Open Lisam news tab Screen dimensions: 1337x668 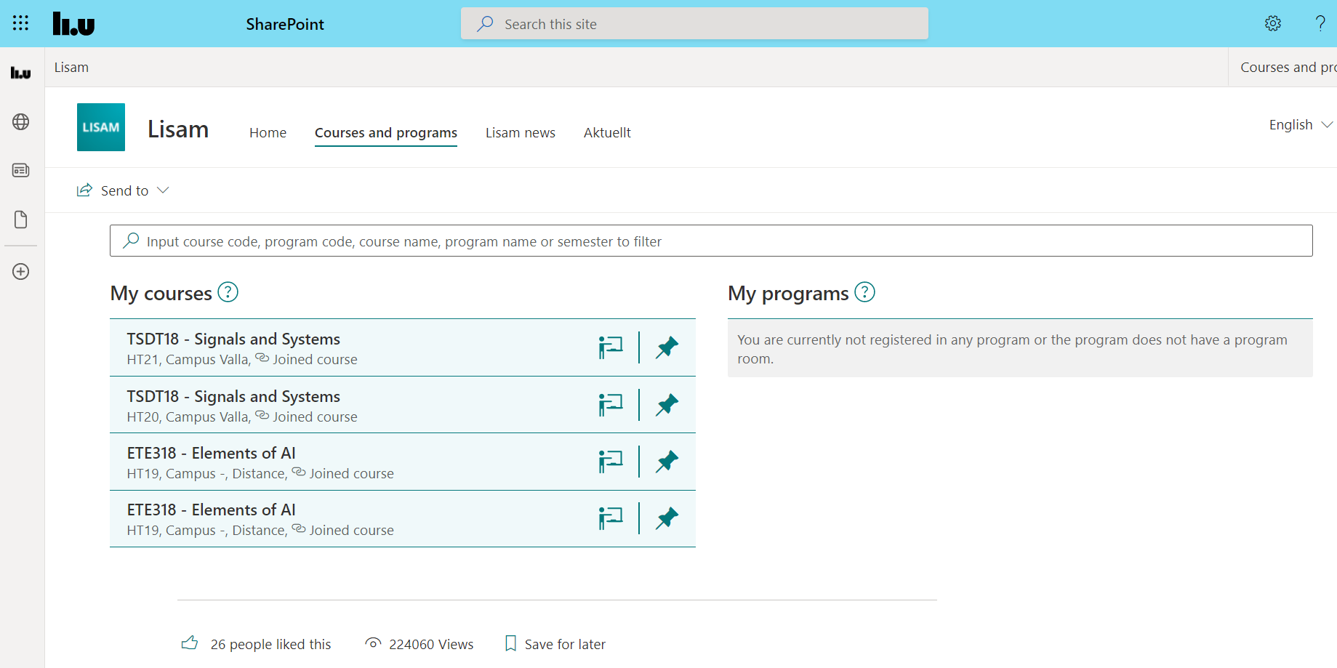pos(521,133)
